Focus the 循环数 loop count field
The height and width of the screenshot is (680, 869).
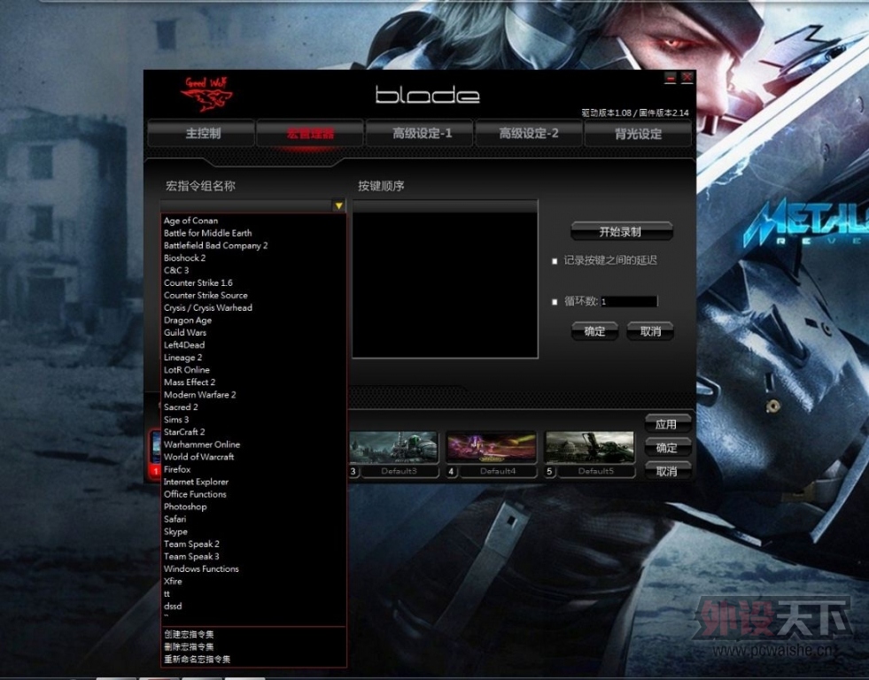tap(629, 302)
